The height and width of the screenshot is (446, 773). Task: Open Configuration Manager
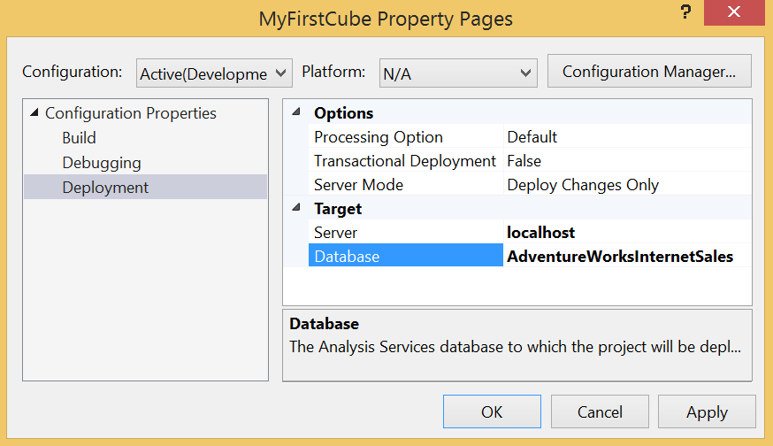pyautogui.click(x=649, y=72)
